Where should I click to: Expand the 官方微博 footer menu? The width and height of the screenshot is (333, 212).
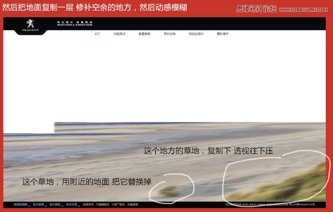click(x=38, y=205)
